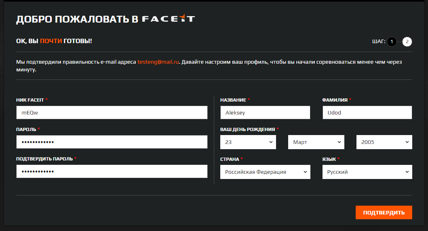
Task: Open the testeng@mail.ru email link
Action: [x=158, y=62]
